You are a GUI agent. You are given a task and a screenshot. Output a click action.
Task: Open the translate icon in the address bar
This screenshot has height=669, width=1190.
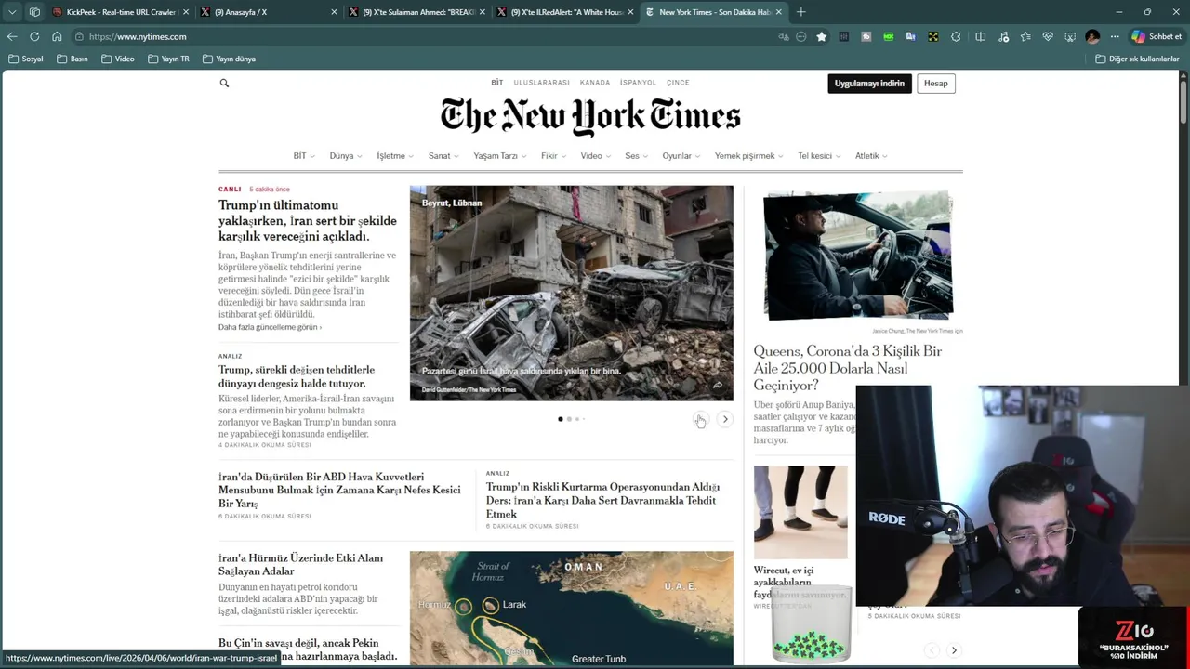click(x=784, y=36)
